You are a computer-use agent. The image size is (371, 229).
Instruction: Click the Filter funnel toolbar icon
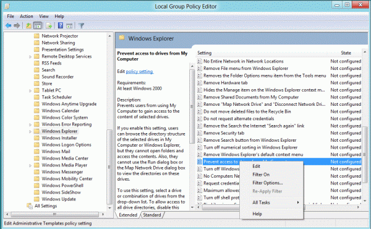81,25
